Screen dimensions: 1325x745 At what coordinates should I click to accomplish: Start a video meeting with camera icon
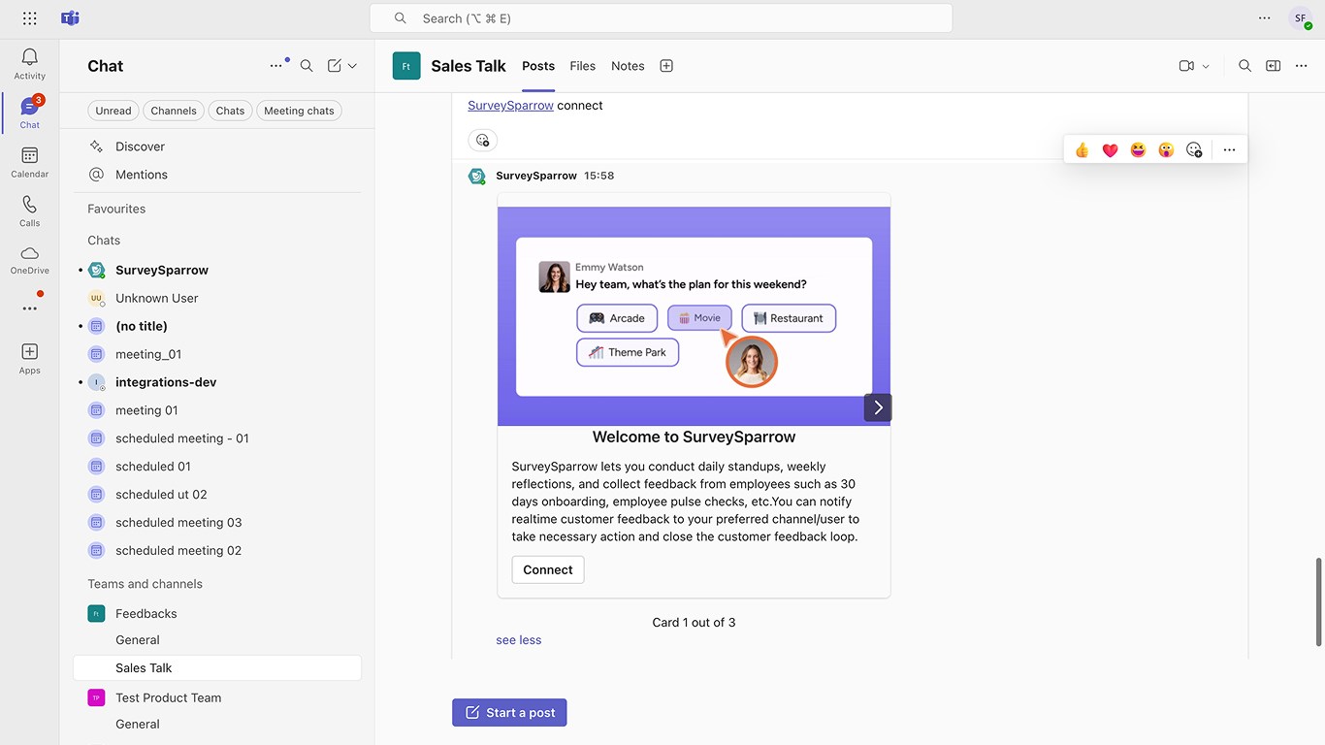(1186, 66)
